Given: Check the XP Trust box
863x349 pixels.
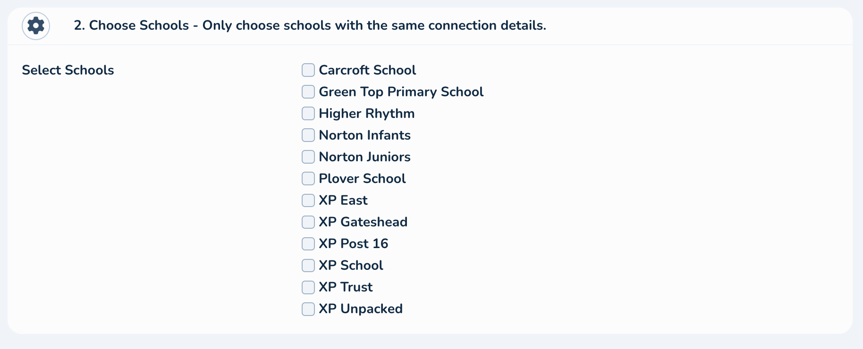Looking at the screenshot, I should point(308,287).
